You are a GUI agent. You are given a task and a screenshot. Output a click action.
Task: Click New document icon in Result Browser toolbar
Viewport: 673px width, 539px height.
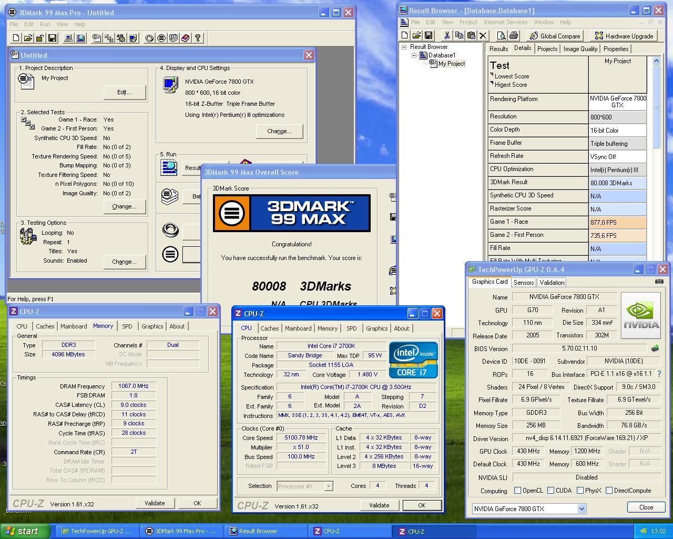(x=404, y=36)
